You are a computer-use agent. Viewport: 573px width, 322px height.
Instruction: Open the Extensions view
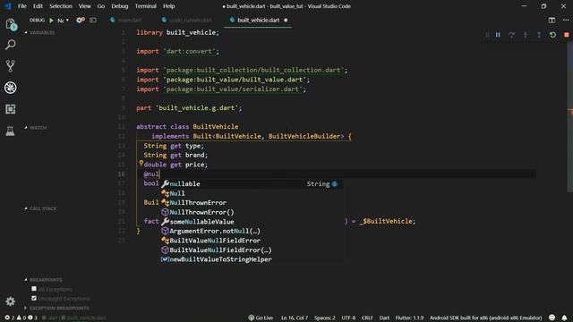point(11,109)
